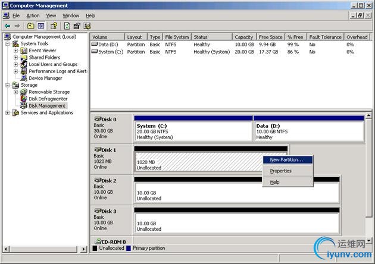This screenshot has height=264, width=375.
Task: Click the black Unallocated legend swatch
Action: (x=95, y=248)
